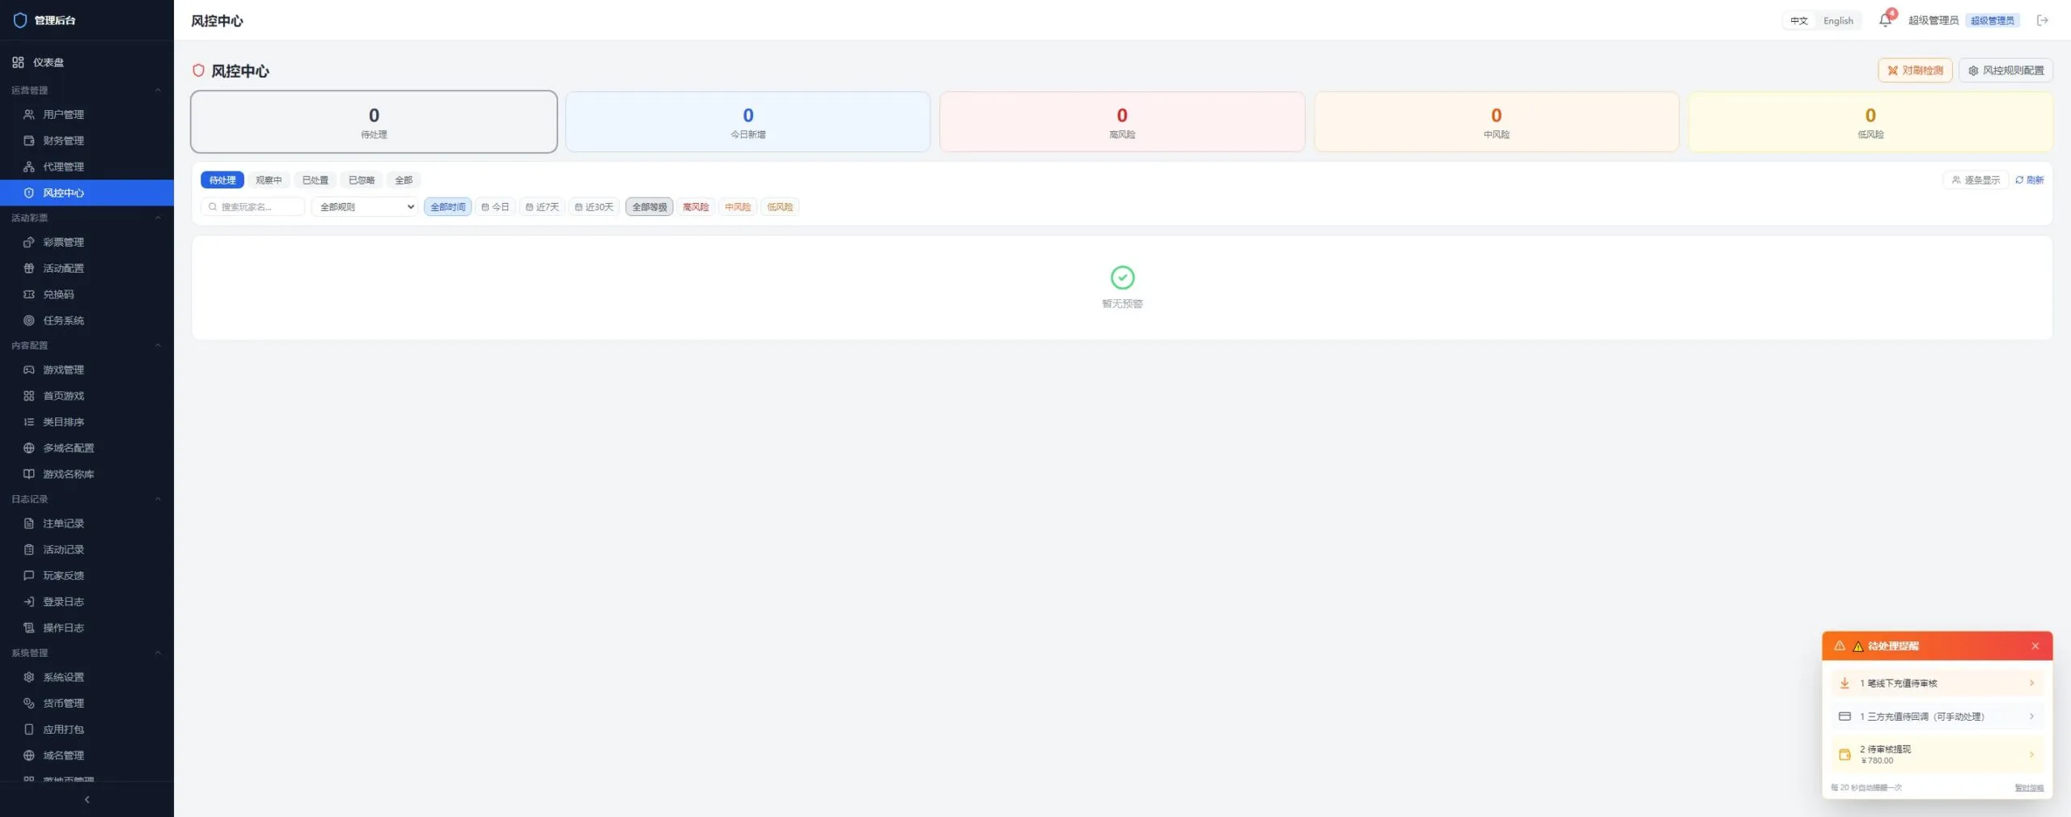Viewport: 2071px width, 817px height.
Task: Click the 刷新 refresh link
Action: coord(2030,180)
